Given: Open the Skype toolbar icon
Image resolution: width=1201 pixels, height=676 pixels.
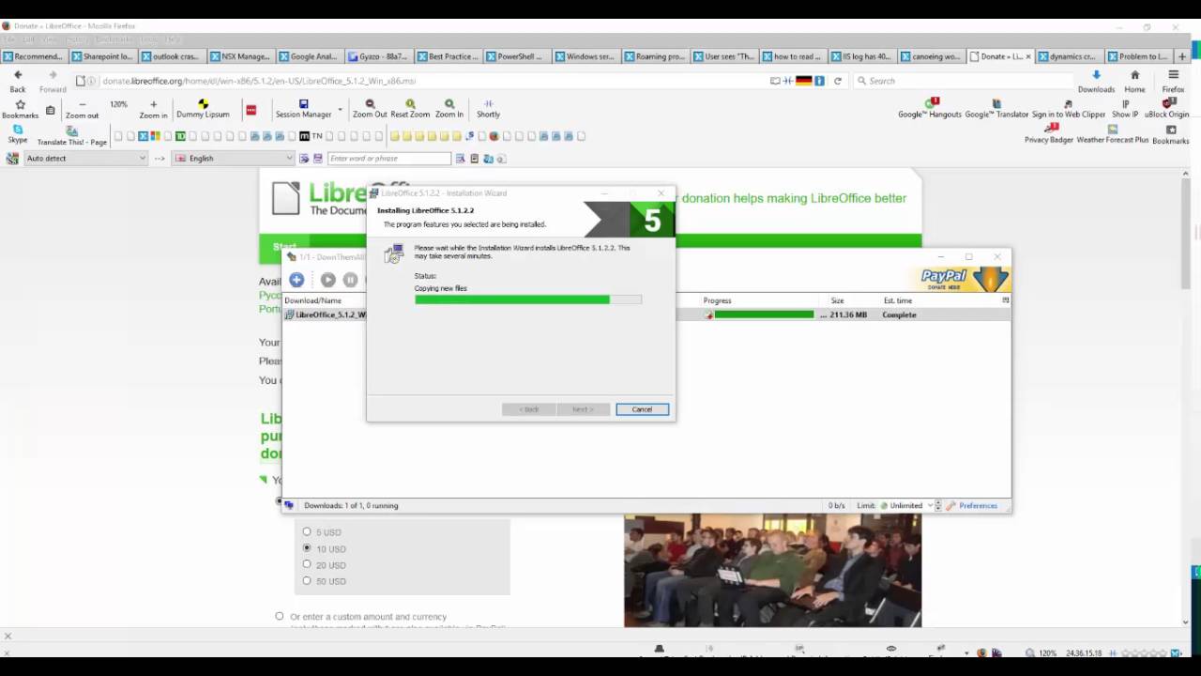Looking at the screenshot, I should 18,130.
